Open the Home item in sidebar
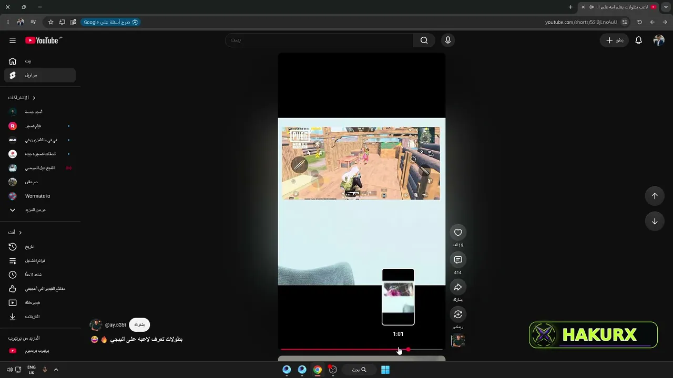 click(x=40, y=61)
